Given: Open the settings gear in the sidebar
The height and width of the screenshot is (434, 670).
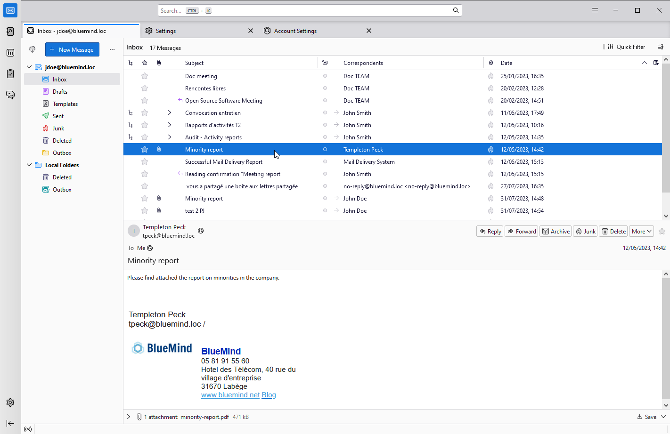Looking at the screenshot, I should [10, 402].
